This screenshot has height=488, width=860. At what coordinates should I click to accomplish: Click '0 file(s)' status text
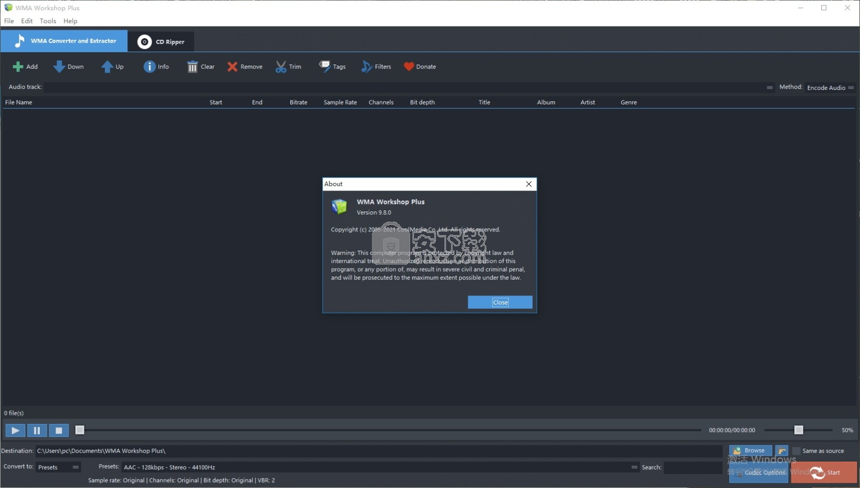click(x=14, y=413)
